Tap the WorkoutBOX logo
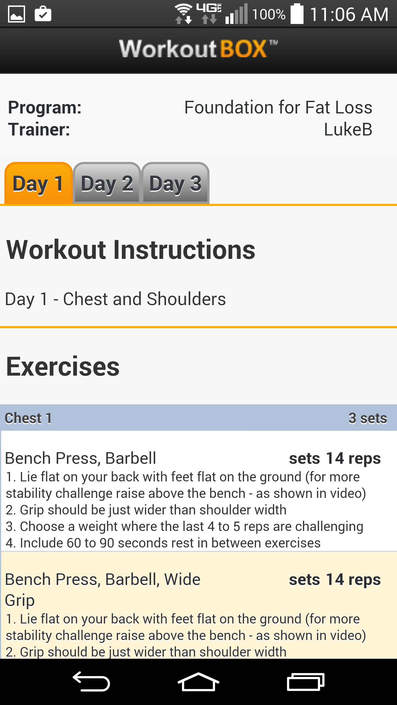The height and width of the screenshot is (705, 397). (198, 49)
